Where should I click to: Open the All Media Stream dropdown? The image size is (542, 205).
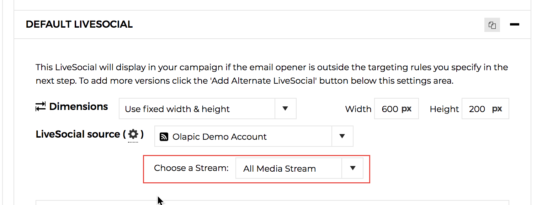coord(288,168)
